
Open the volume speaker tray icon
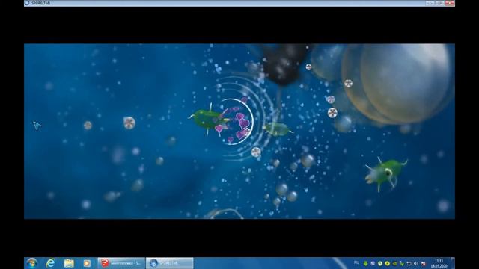point(416,263)
